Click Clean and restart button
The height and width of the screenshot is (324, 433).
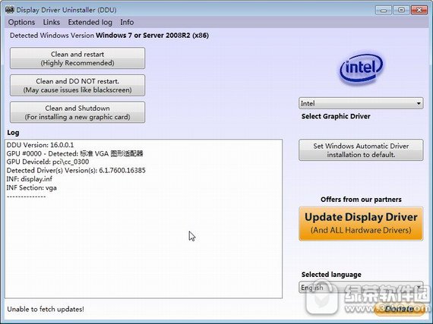click(x=77, y=58)
